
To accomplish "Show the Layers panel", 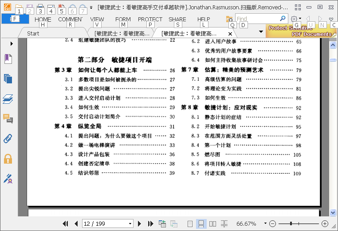I will click(x=8, y=99).
